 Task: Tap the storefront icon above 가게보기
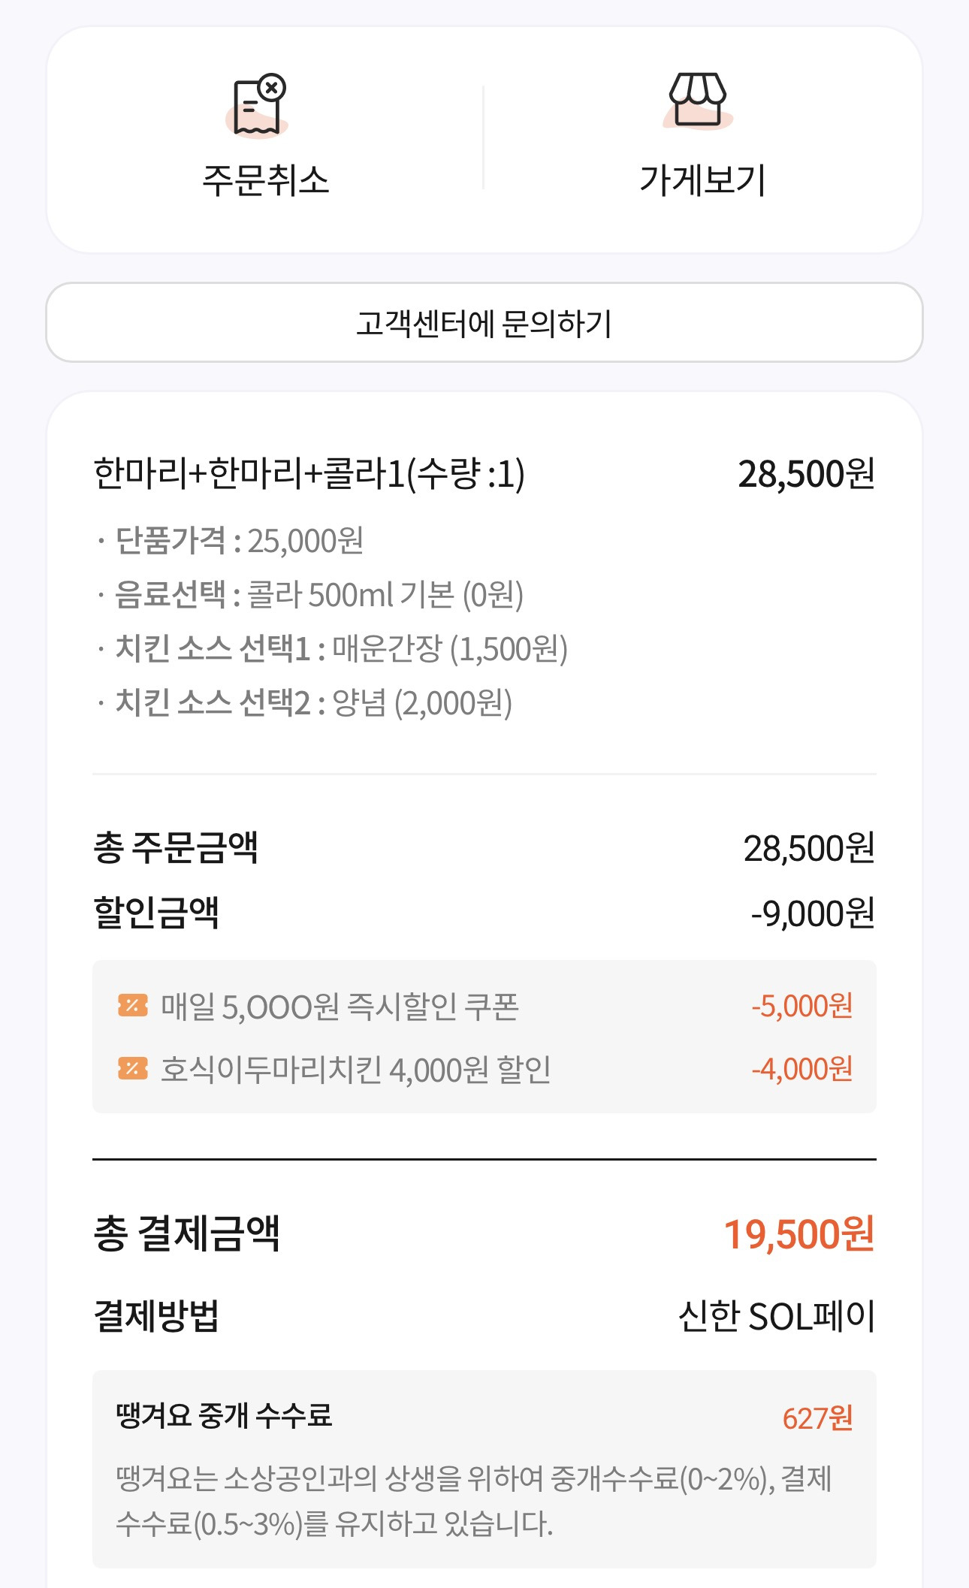pyautogui.click(x=698, y=101)
